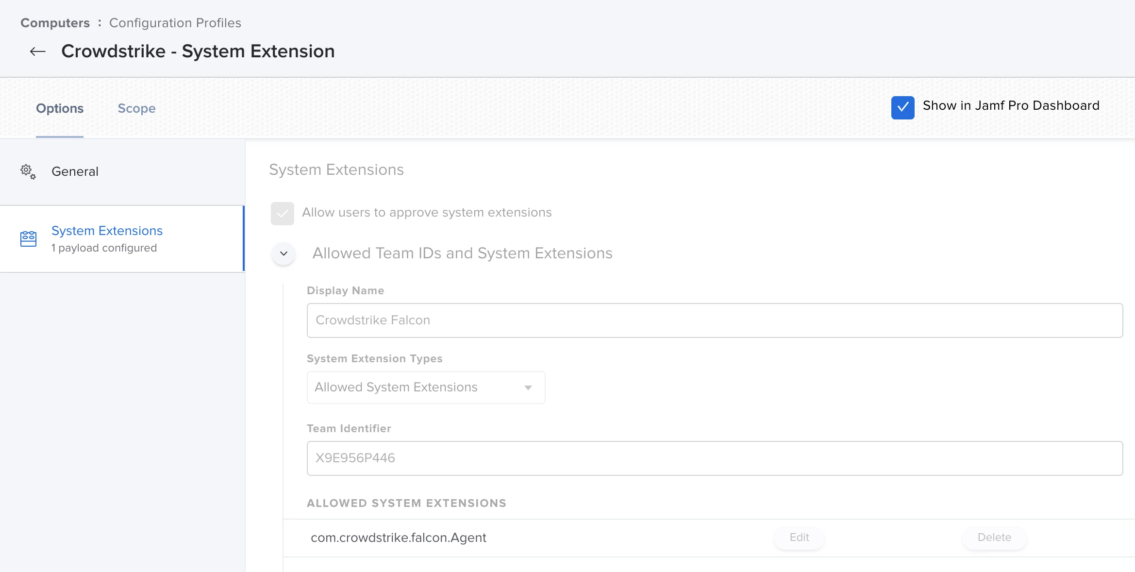Open Computers breadcrumb link

[x=55, y=23]
